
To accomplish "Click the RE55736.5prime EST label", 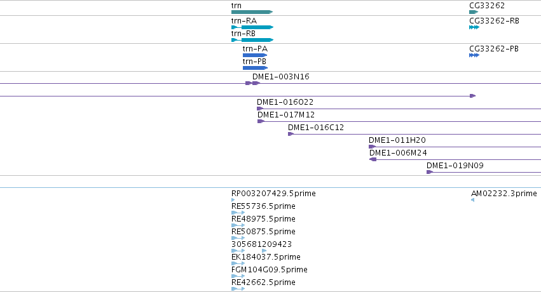I will tap(263, 206).
